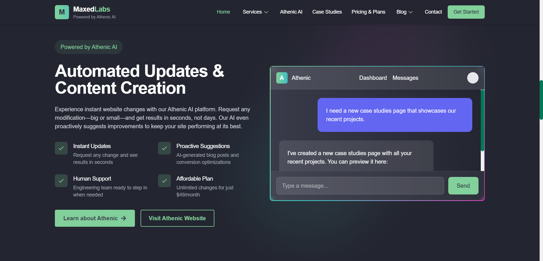
Task: Click the Automated Updates & Content Creation heading
Action: (x=139, y=79)
